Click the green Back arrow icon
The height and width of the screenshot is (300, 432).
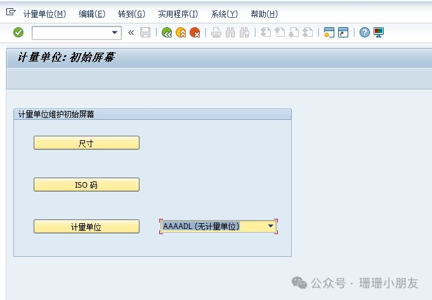167,32
